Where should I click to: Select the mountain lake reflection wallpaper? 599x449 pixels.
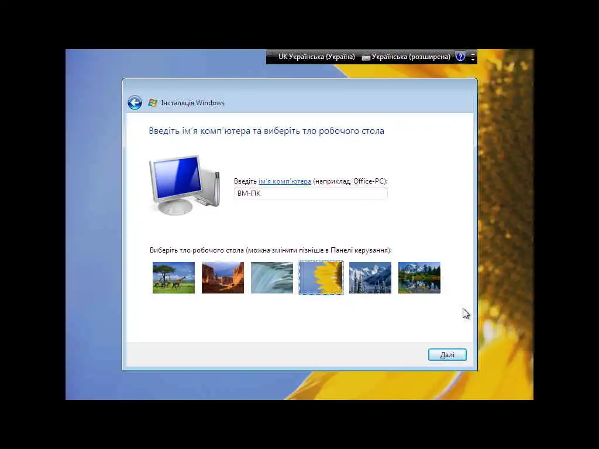[x=419, y=278]
